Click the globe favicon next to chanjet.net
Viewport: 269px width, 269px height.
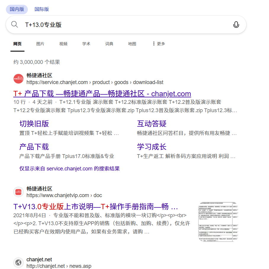pos(18,262)
